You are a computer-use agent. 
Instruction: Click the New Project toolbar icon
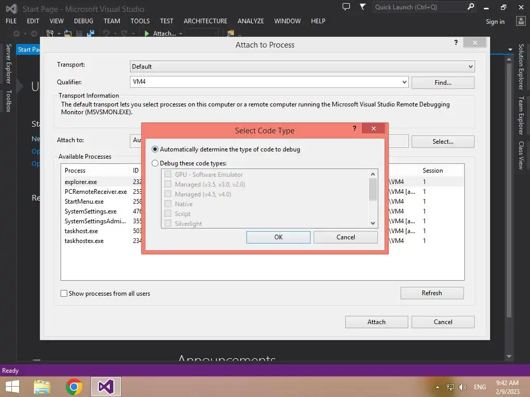(50, 34)
